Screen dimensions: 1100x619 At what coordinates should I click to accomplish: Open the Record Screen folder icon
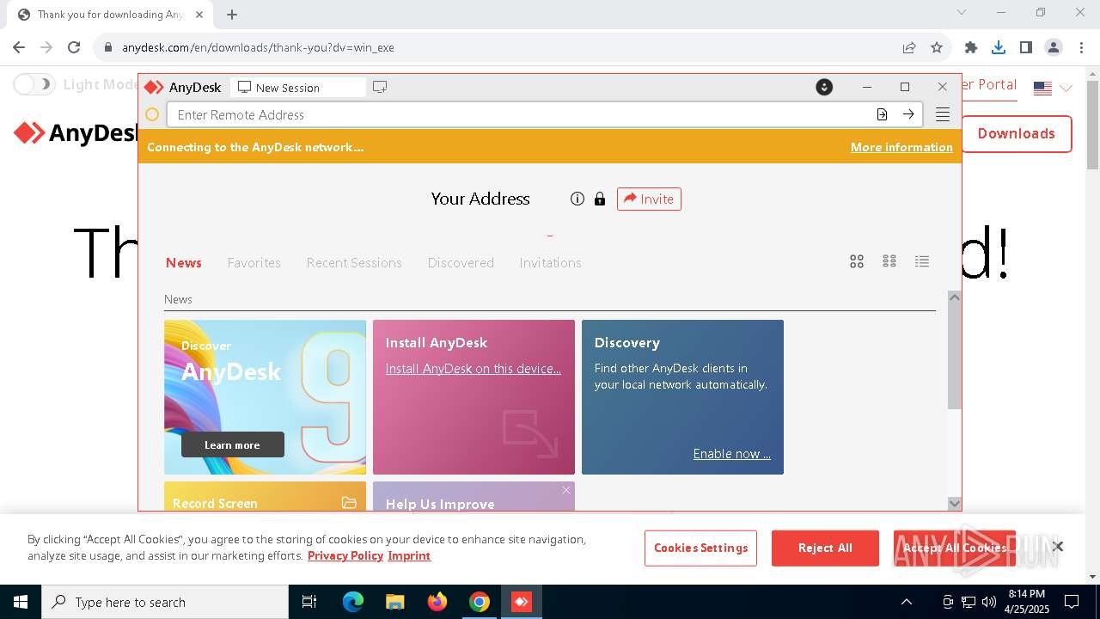click(x=349, y=503)
